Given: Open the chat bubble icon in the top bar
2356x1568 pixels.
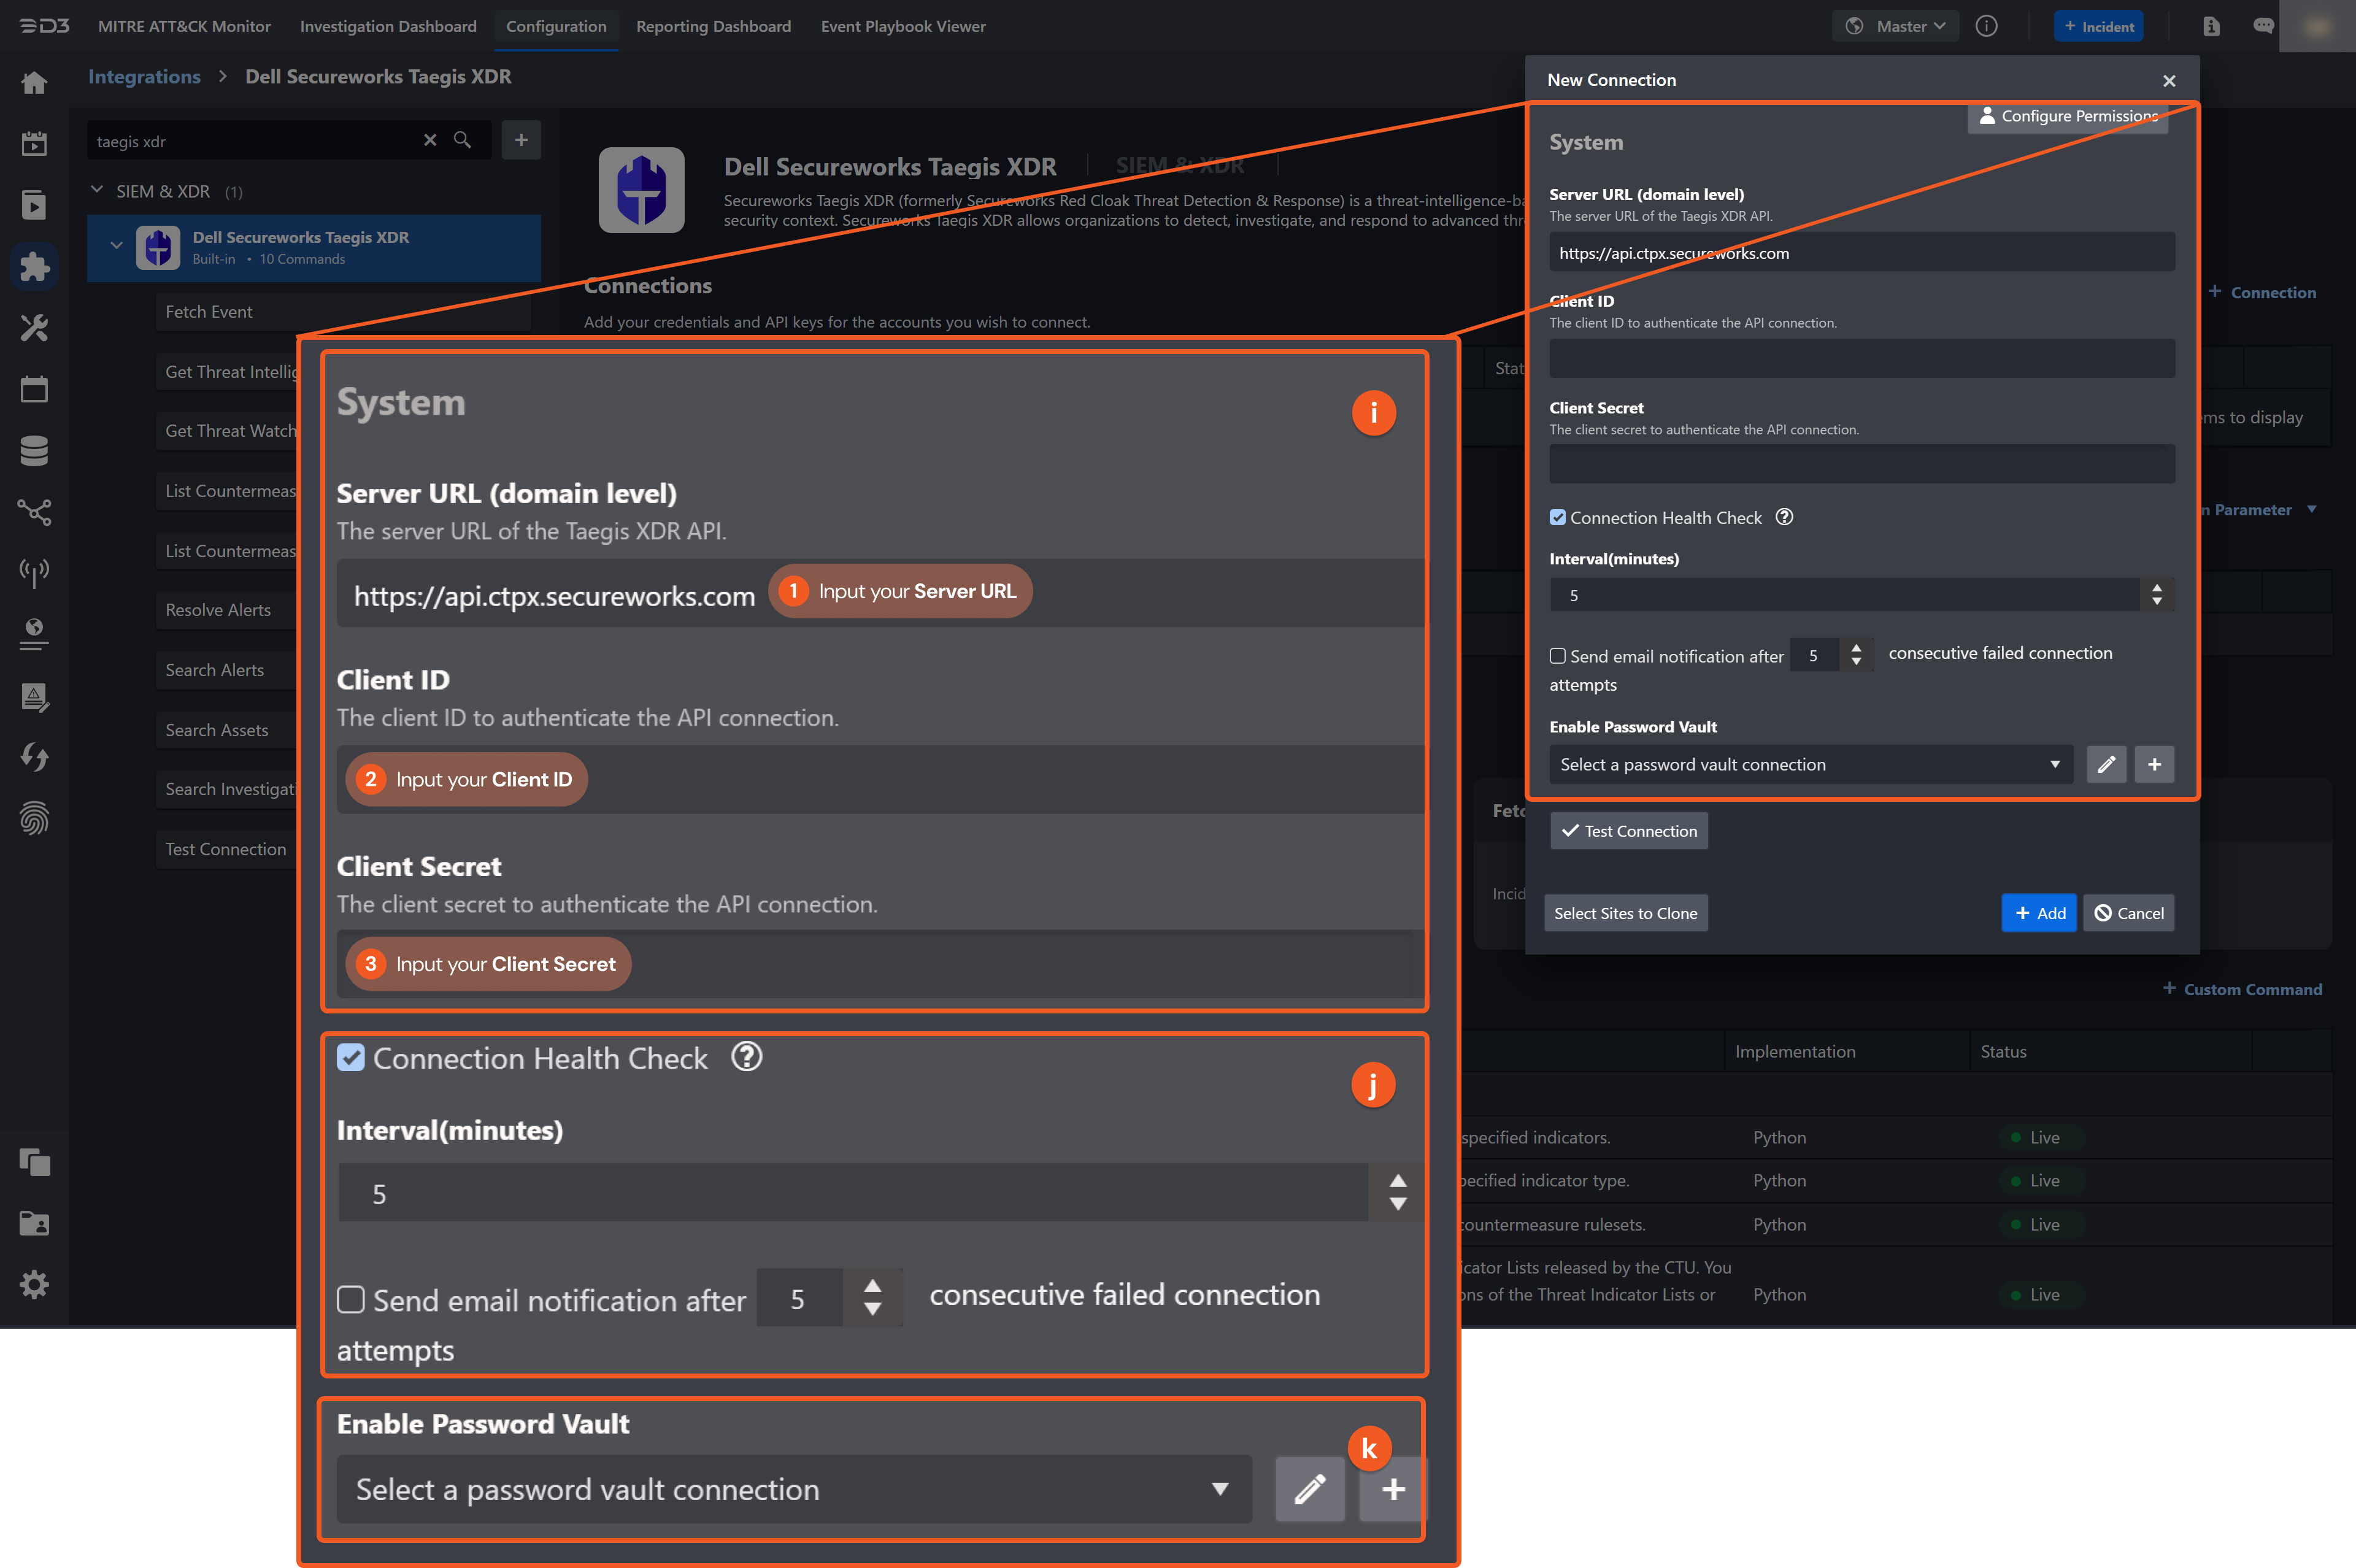Looking at the screenshot, I should (2263, 26).
